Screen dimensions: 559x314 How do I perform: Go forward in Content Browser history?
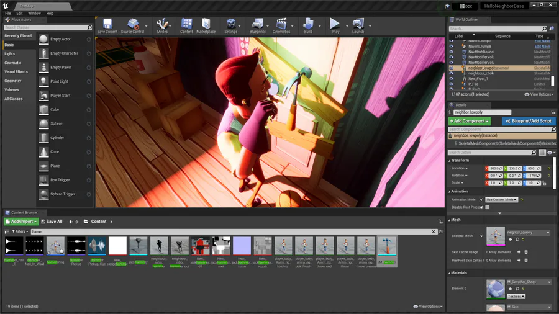coord(76,222)
